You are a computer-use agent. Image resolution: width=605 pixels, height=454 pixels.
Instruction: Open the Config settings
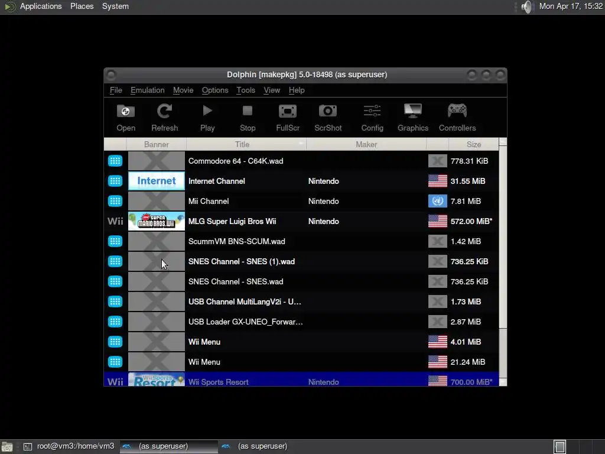[x=372, y=118]
